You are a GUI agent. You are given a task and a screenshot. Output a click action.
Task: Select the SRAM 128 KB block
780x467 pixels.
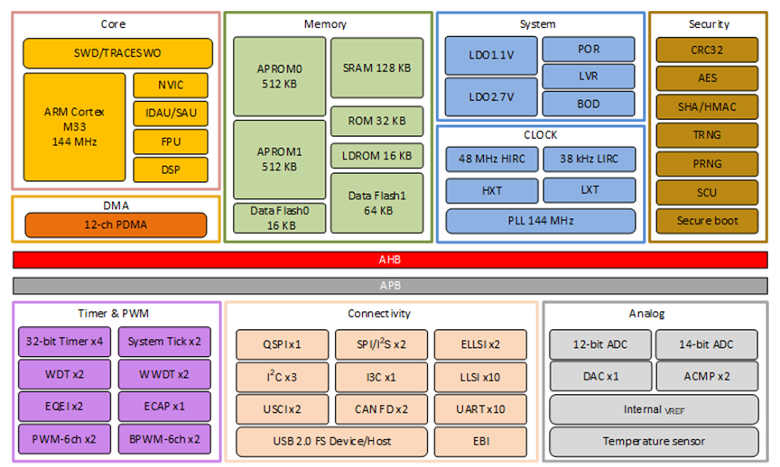pos(376,68)
